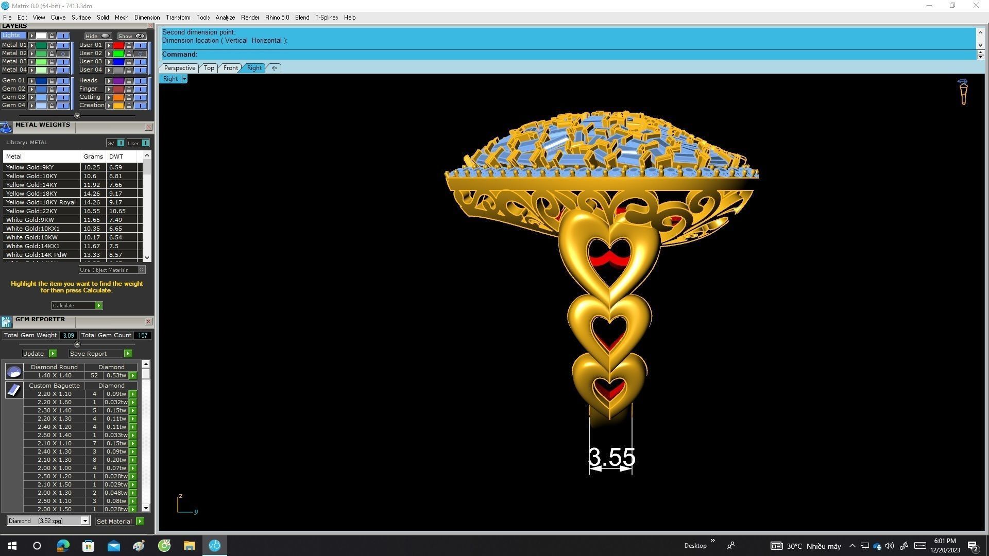This screenshot has height=556, width=989.
Task: Open the Right viewport dropdown arrow
Action: tap(184, 79)
